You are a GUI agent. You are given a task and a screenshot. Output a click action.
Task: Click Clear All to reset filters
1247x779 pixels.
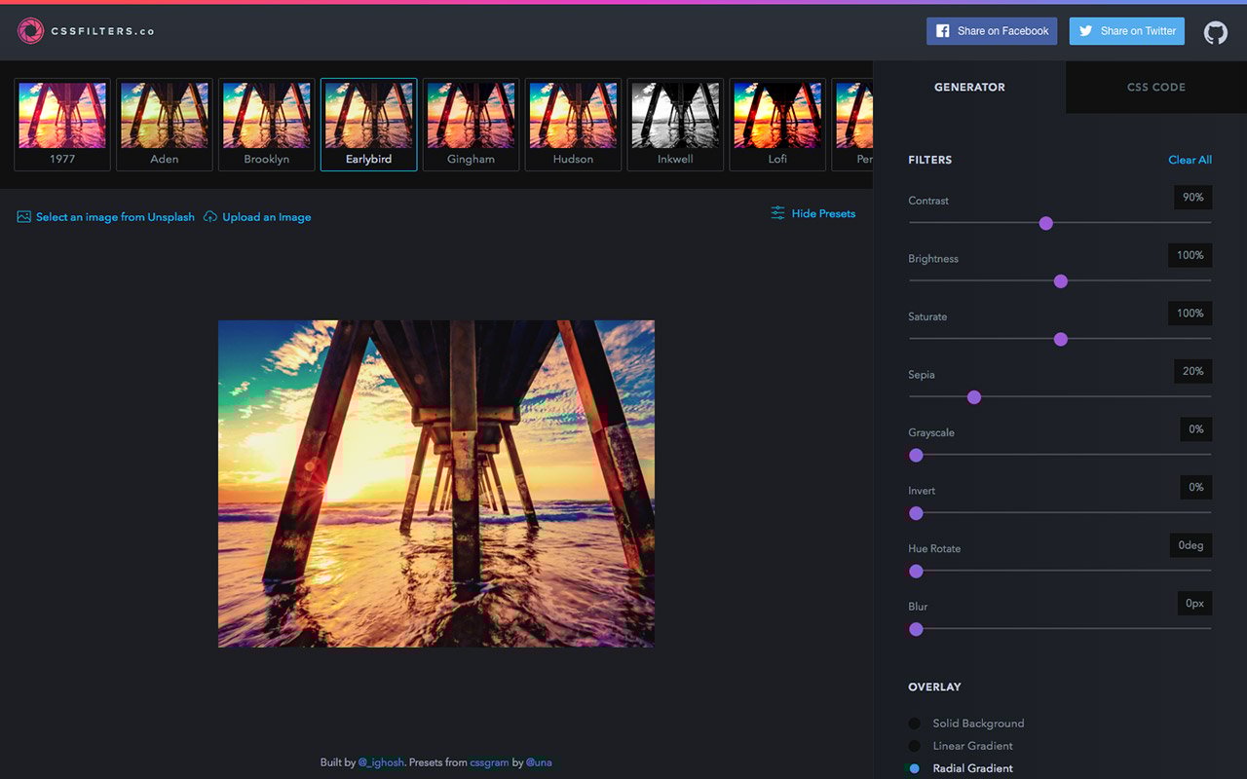(1190, 159)
